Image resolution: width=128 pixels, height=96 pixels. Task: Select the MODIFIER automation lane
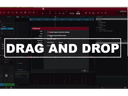pyautogui.click(x=22, y=75)
